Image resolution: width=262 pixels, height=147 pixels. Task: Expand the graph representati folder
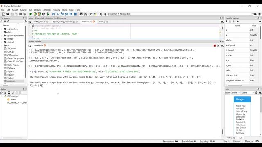point(2,36)
